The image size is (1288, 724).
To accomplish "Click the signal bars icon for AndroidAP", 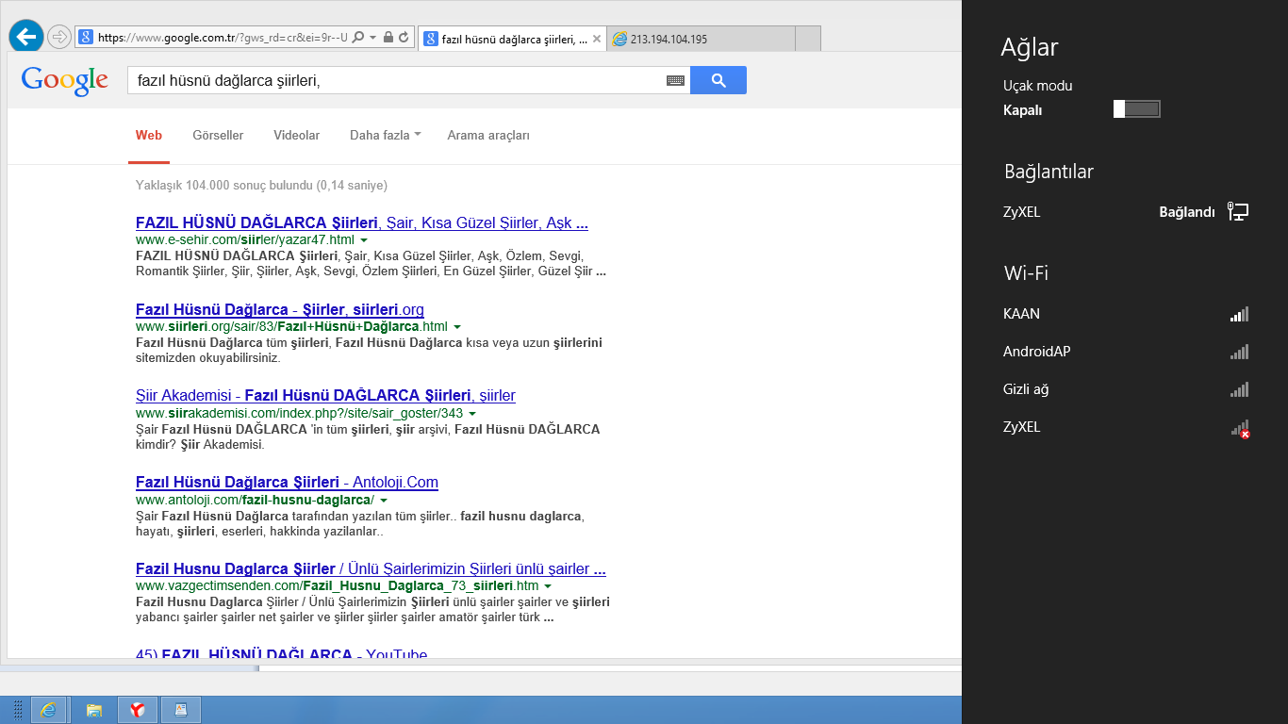I will click(1239, 352).
